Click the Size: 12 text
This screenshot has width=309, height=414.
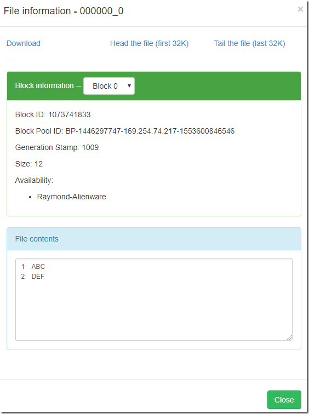pyautogui.click(x=29, y=164)
